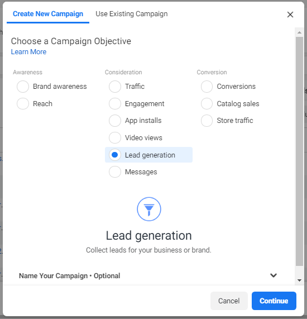
Task: Click the scrollbar up arrow
Action: coord(299,32)
